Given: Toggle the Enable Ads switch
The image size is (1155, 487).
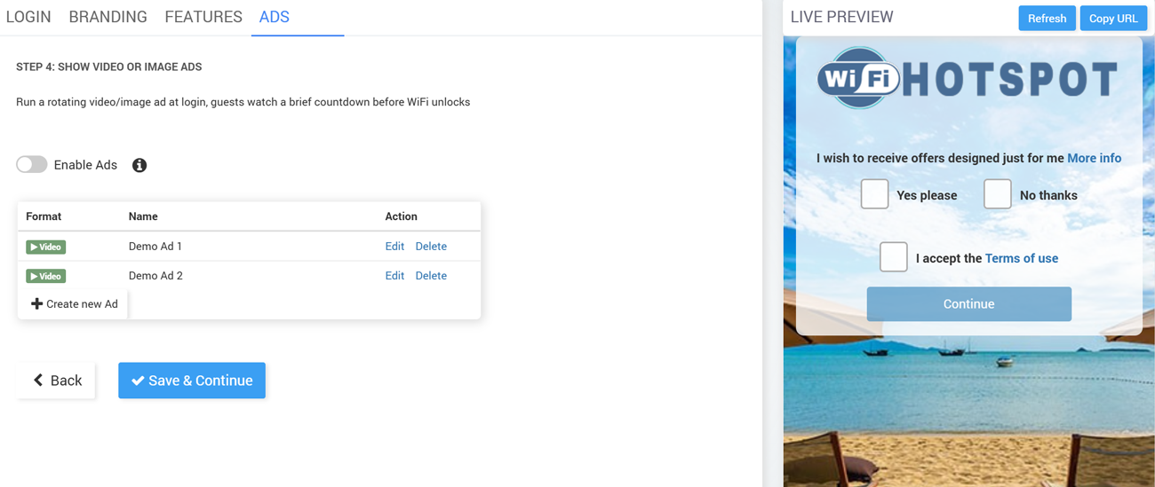Looking at the screenshot, I should click(x=32, y=164).
